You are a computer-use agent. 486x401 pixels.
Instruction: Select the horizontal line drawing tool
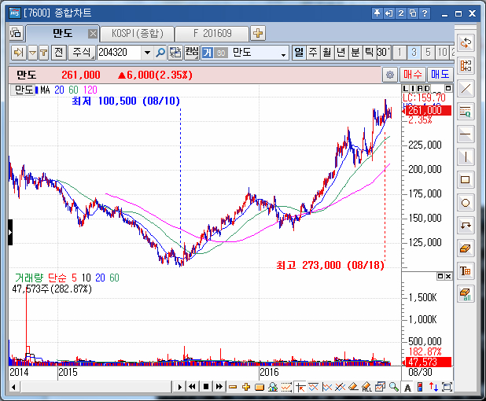[466, 134]
